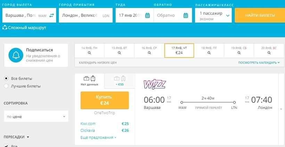Open the Kiwi.com €25 offer link
The height and width of the screenshot is (147, 285).
[x=87, y=124]
